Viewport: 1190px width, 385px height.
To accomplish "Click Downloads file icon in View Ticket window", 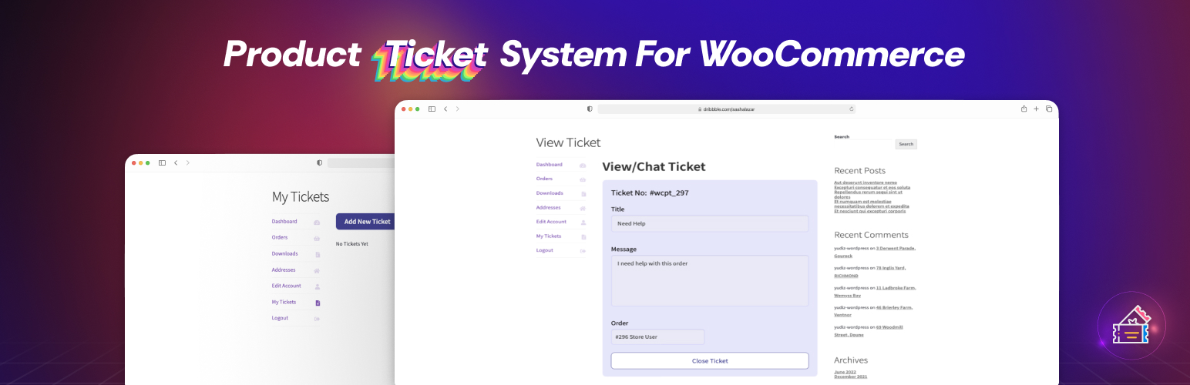I will coord(583,194).
